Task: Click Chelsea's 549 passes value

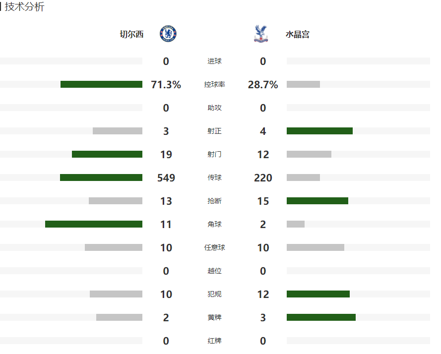Action: (x=166, y=178)
